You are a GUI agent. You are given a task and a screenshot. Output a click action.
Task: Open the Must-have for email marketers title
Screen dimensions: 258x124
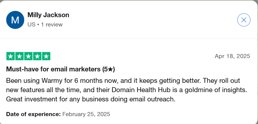coord(60,69)
